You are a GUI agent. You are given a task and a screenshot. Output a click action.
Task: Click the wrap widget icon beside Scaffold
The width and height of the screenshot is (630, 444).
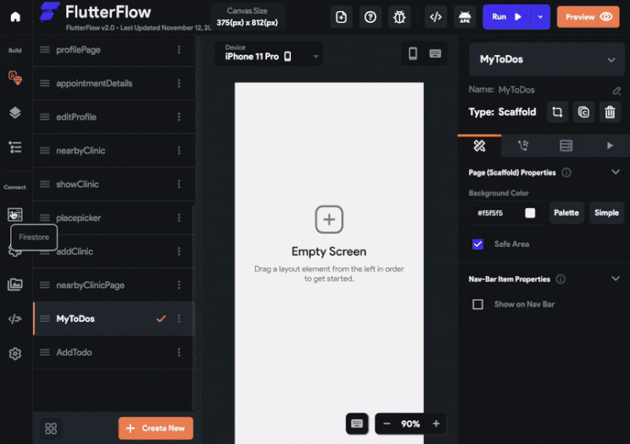[x=557, y=112]
